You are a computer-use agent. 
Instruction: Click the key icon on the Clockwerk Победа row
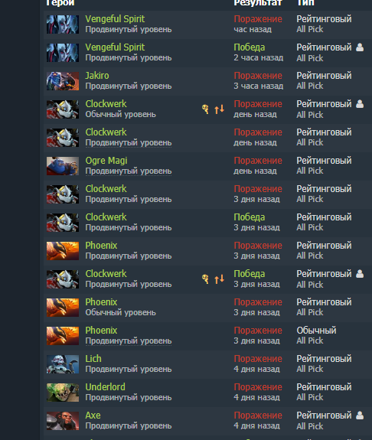205,279
